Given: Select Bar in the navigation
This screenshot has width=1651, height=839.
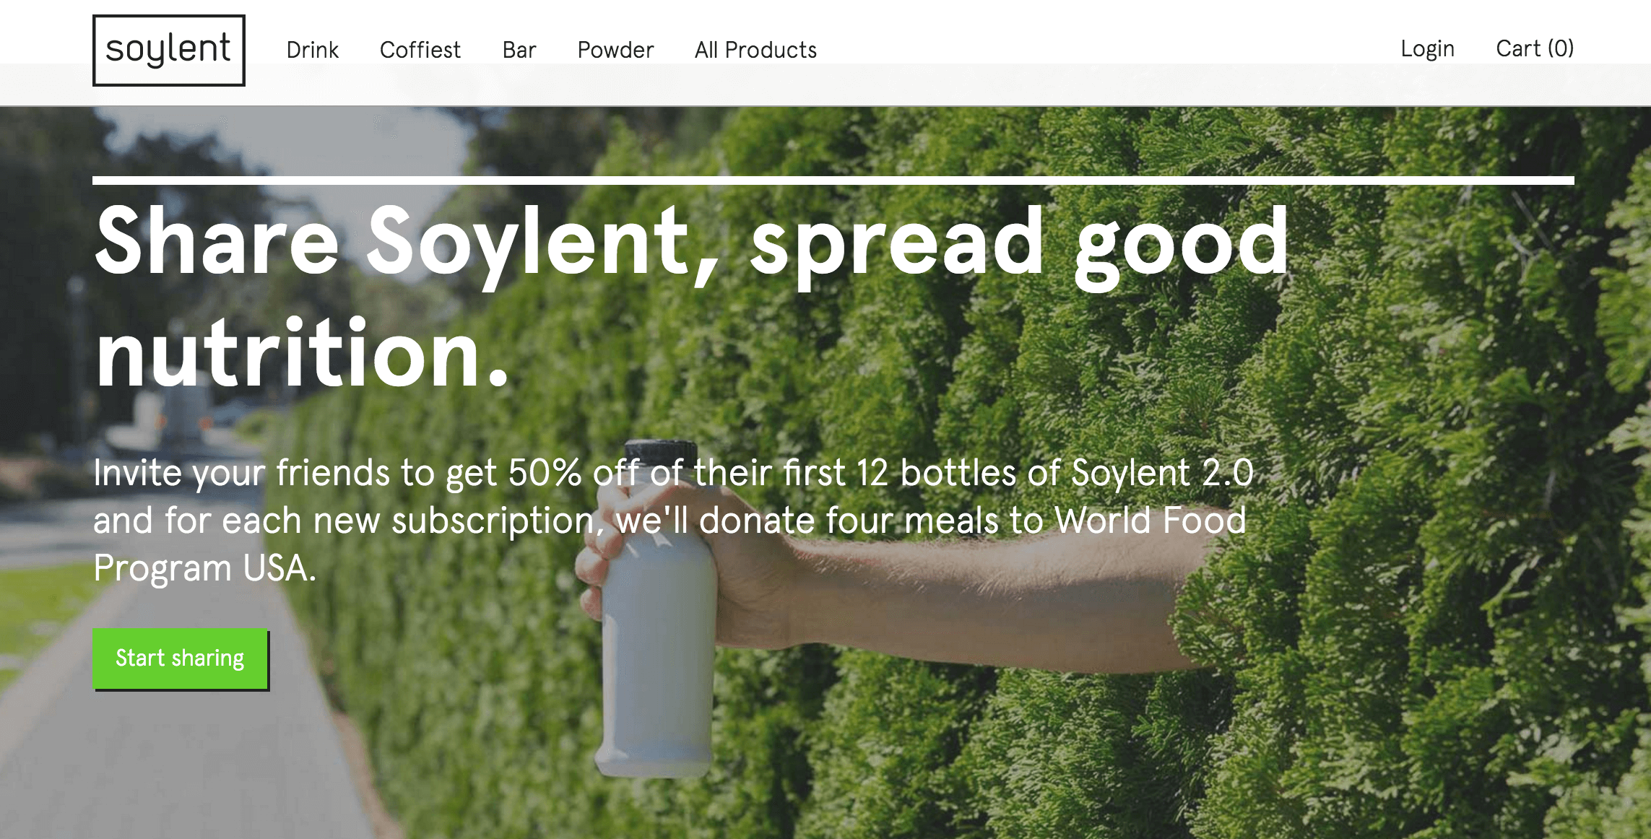Looking at the screenshot, I should tap(519, 50).
